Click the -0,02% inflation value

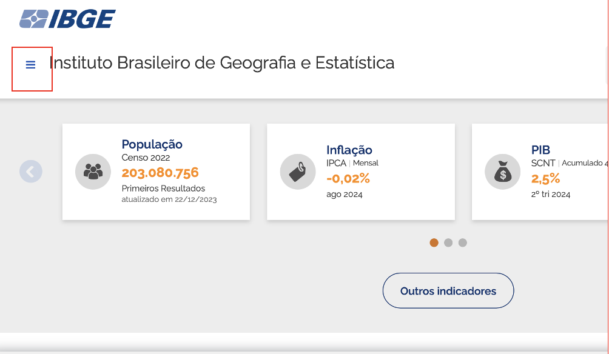pos(348,178)
